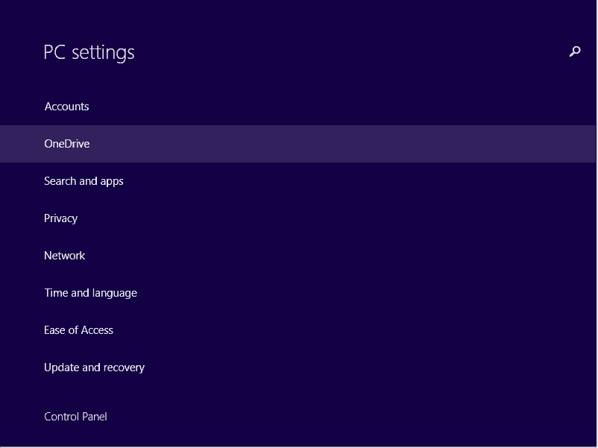Click the search magnifier icon

click(x=575, y=51)
